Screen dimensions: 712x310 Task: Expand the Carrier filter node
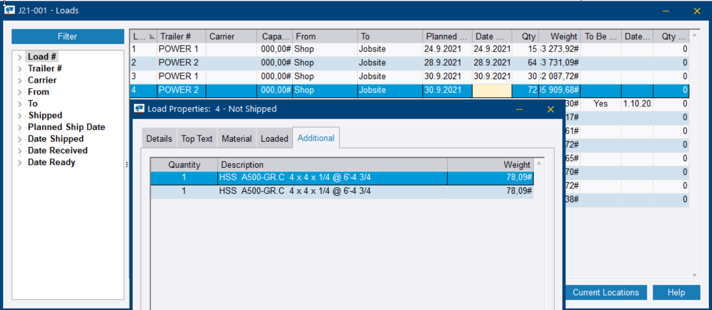coord(20,80)
